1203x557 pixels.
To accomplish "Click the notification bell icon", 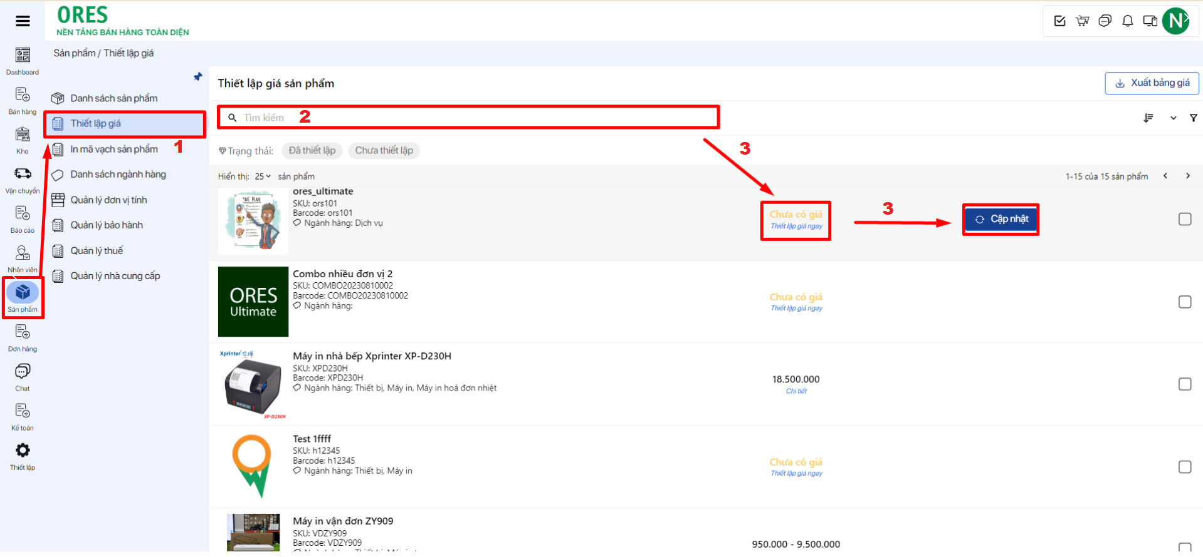I will point(1127,21).
